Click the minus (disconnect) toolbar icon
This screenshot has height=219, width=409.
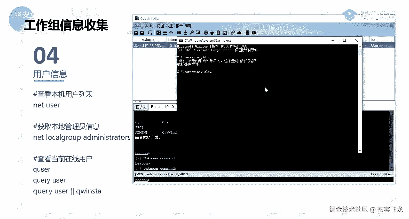pos(142,33)
